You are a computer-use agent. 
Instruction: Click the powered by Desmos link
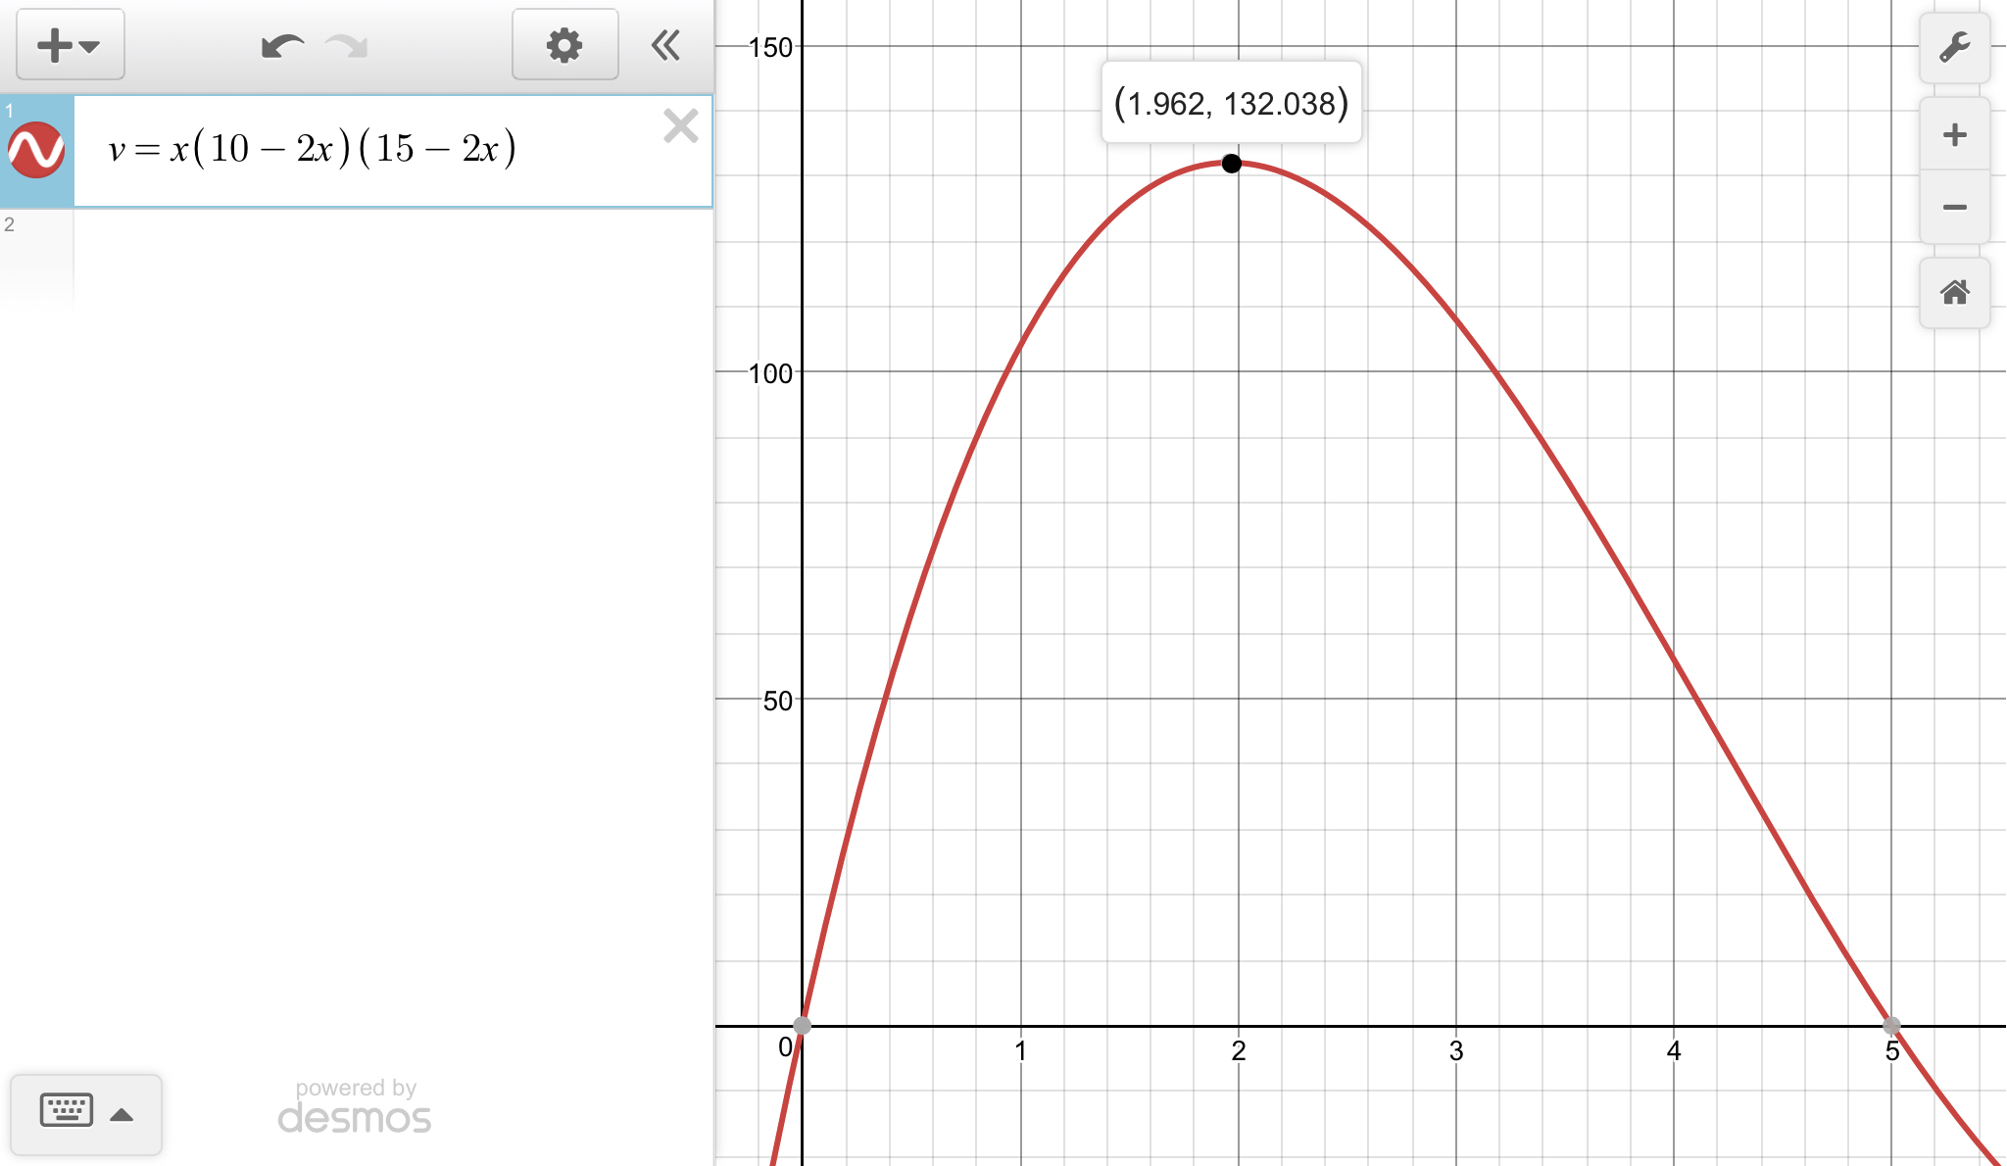[355, 1107]
